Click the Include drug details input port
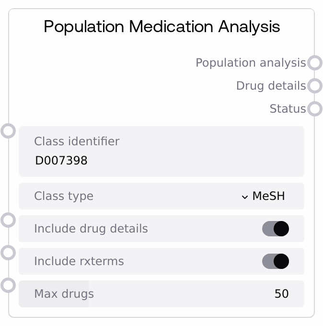 8,220
